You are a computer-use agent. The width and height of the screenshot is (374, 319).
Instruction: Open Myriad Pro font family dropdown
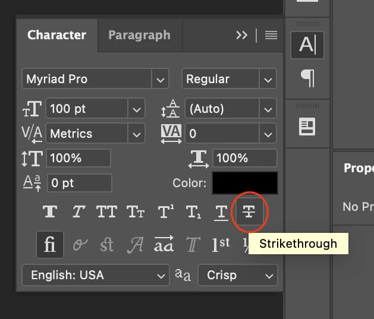160,79
